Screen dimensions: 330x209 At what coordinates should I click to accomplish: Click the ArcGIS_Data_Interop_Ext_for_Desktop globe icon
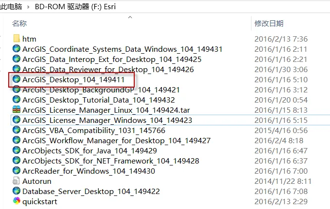[x=16, y=59]
